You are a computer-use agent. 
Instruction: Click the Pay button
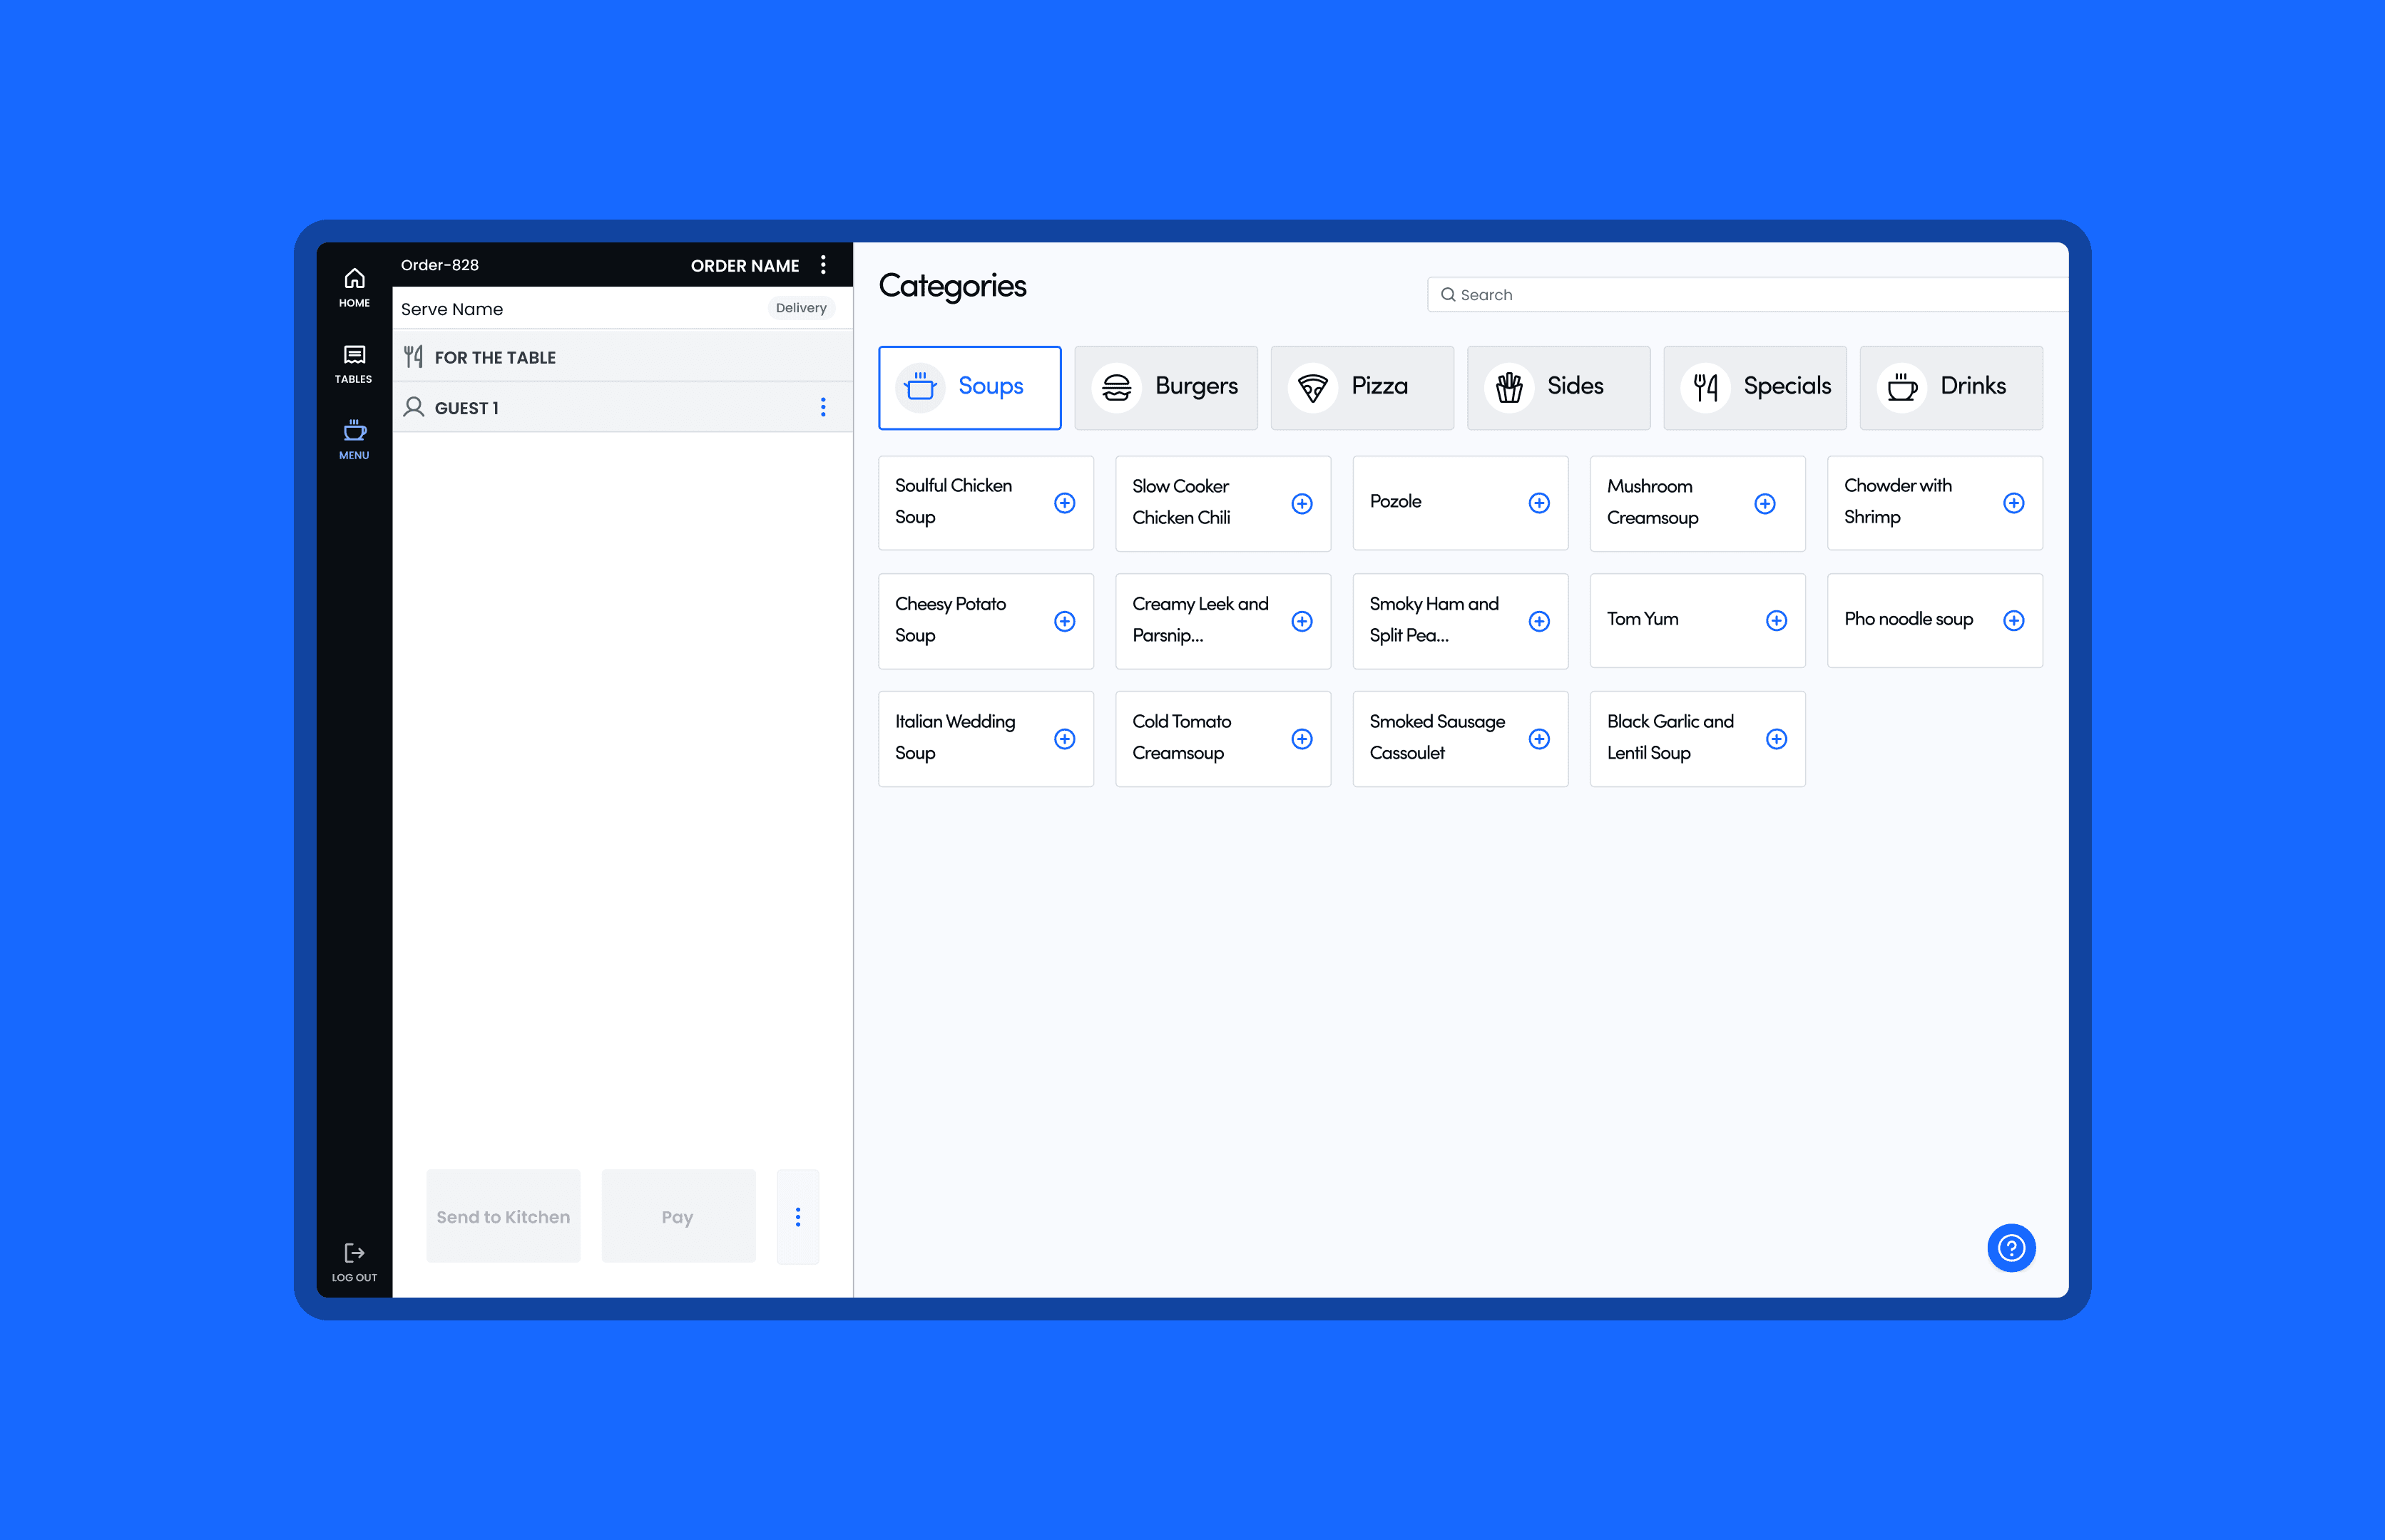pos(678,1216)
